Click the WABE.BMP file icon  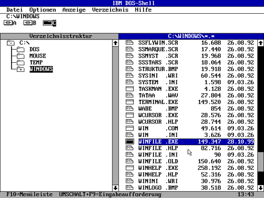tap(130, 109)
